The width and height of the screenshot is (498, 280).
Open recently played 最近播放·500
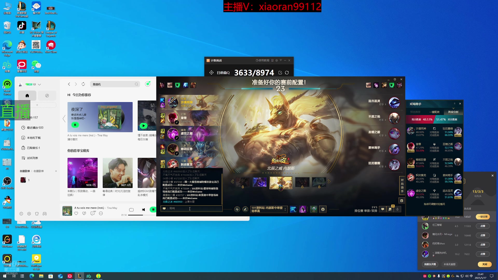(x=32, y=128)
